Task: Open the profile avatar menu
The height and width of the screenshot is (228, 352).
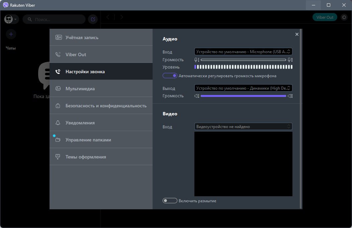Action: pyautogui.click(x=11, y=19)
